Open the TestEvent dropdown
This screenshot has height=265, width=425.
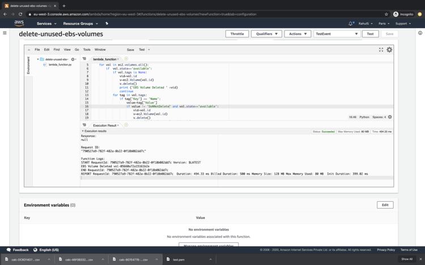(337, 34)
